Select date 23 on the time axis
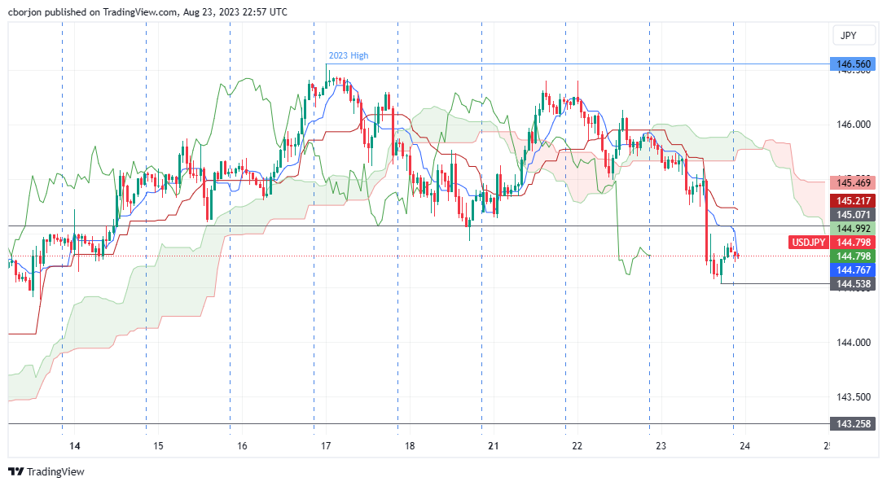The width and height of the screenshot is (887, 486). 661,446
